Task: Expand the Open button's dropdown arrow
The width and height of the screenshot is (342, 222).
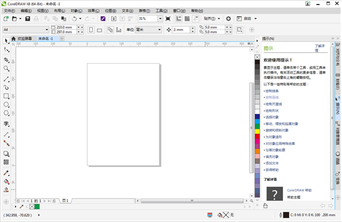Action: coord(21,19)
